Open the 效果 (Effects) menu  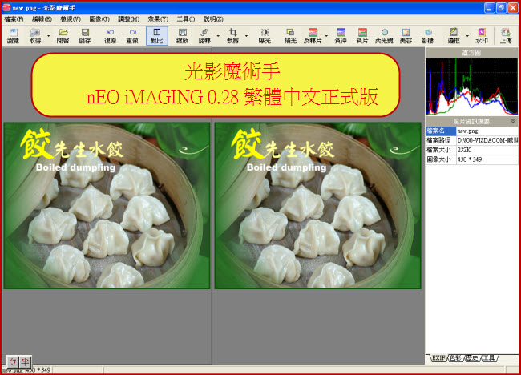[x=159, y=18]
